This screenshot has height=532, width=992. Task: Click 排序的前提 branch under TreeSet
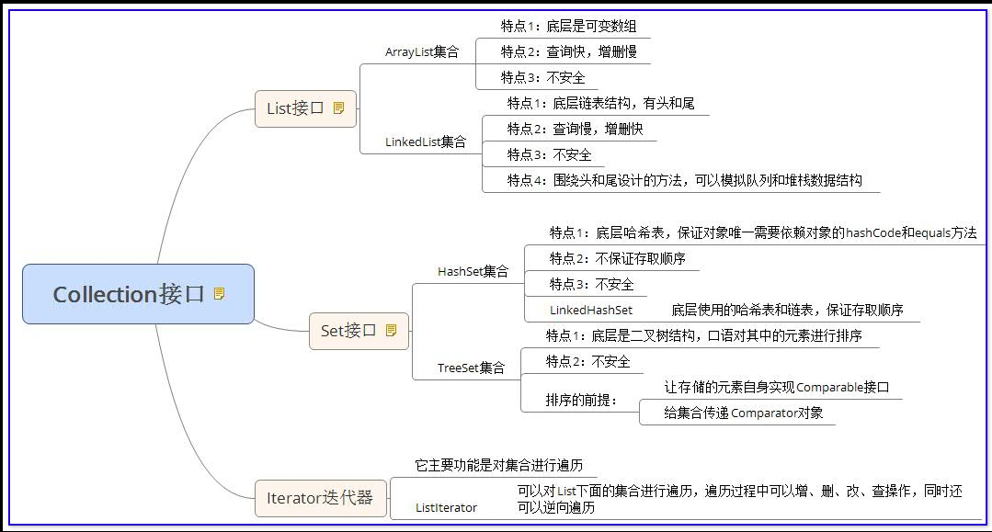click(582, 400)
